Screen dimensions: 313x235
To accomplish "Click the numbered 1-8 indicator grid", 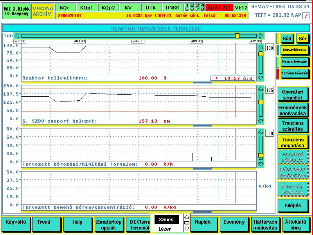I will 194,7.
